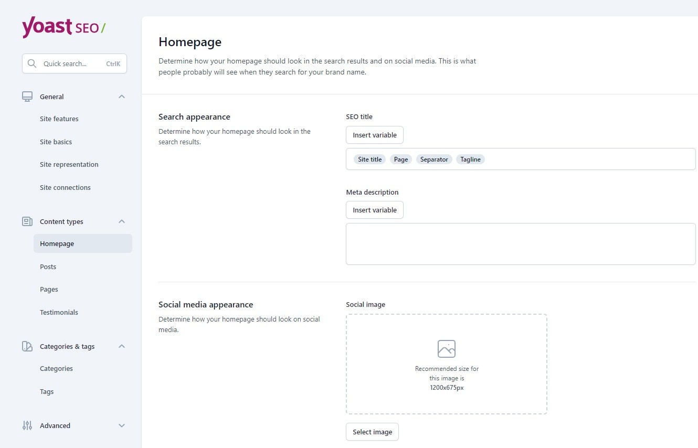Click the Yoast SEO logo

click(64, 27)
